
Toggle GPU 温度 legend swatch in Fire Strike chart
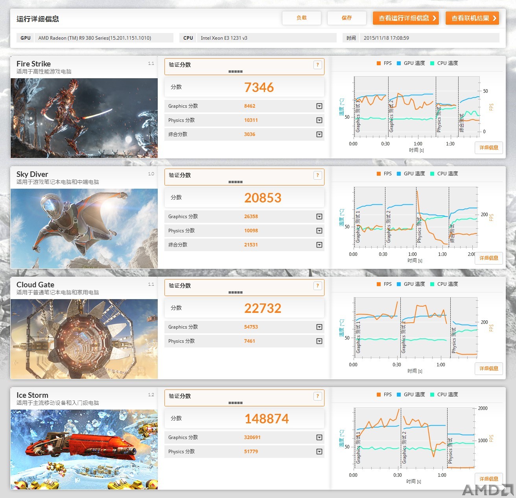pos(399,63)
